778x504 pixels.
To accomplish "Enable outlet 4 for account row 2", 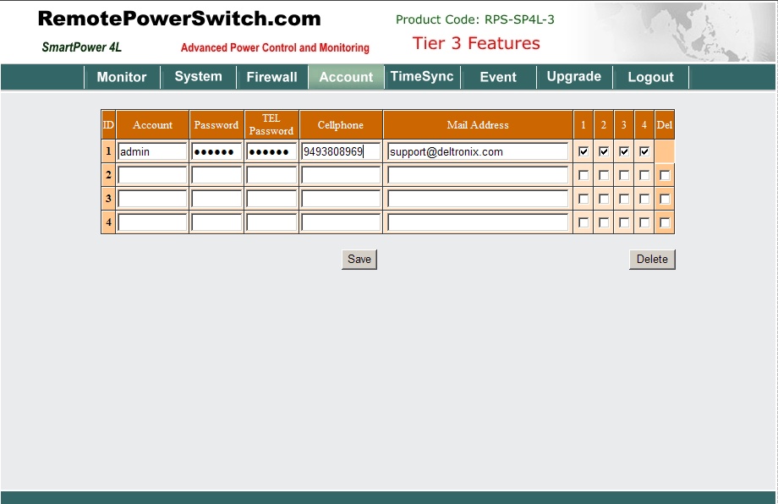I will pyautogui.click(x=644, y=175).
